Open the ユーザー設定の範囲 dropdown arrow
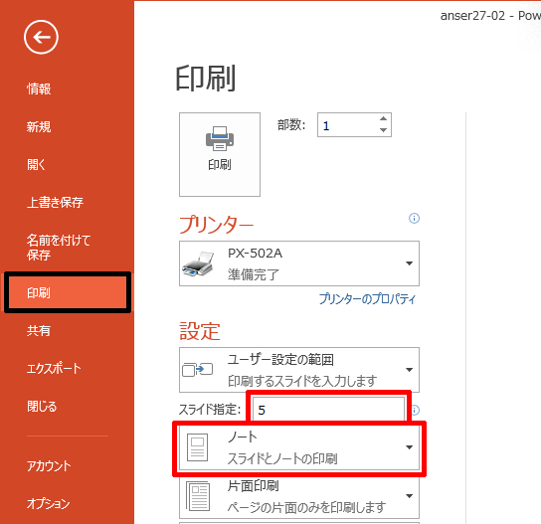This screenshot has height=524, width=541. [409, 370]
